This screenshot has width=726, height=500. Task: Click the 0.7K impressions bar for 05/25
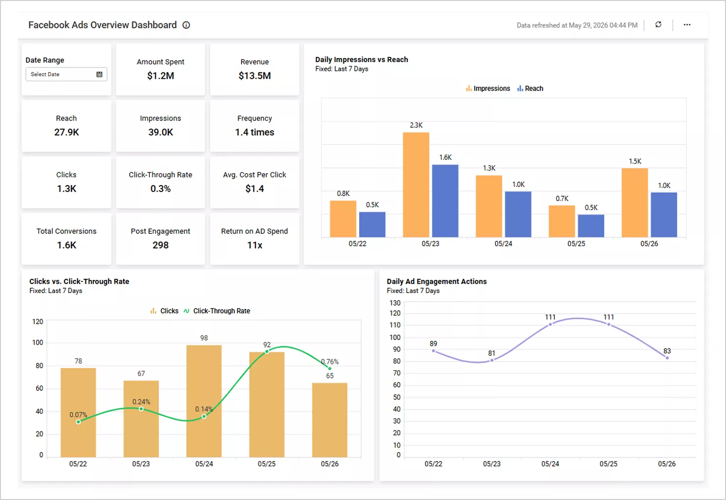point(562,222)
